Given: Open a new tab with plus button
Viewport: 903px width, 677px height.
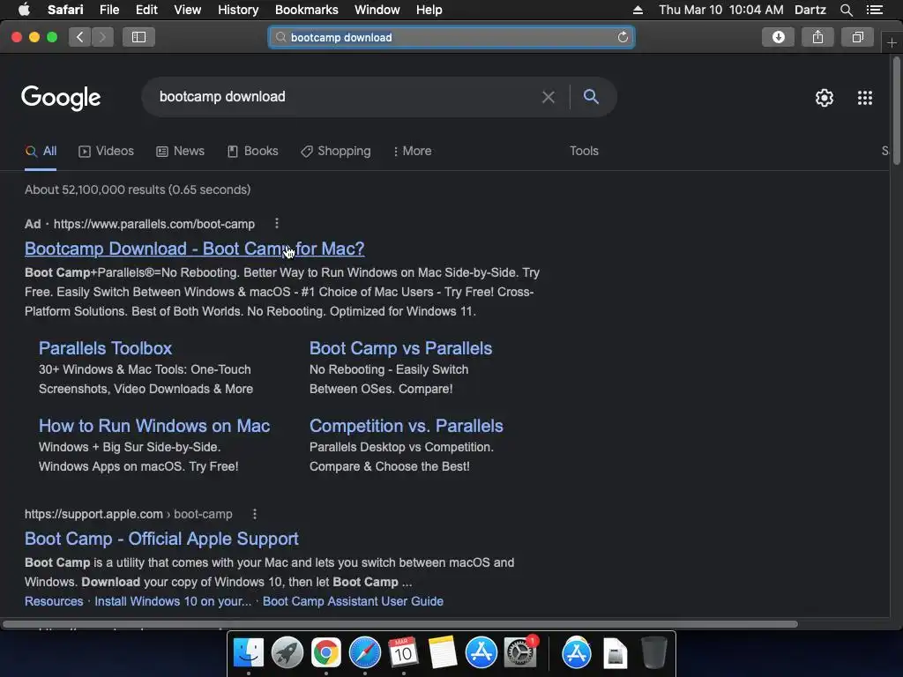Looking at the screenshot, I should pyautogui.click(x=892, y=43).
